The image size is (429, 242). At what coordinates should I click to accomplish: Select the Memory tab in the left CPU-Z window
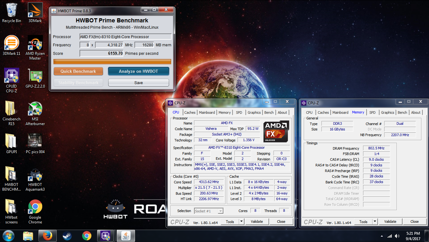(225, 112)
